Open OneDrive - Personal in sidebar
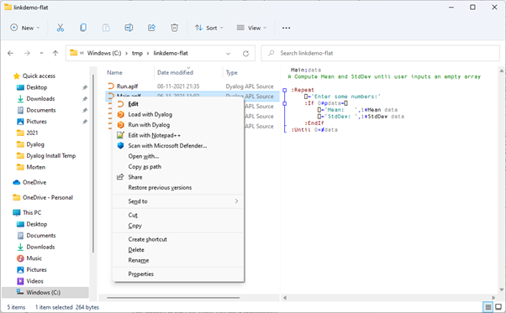This screenshot has height=313, width=506. 48,197
